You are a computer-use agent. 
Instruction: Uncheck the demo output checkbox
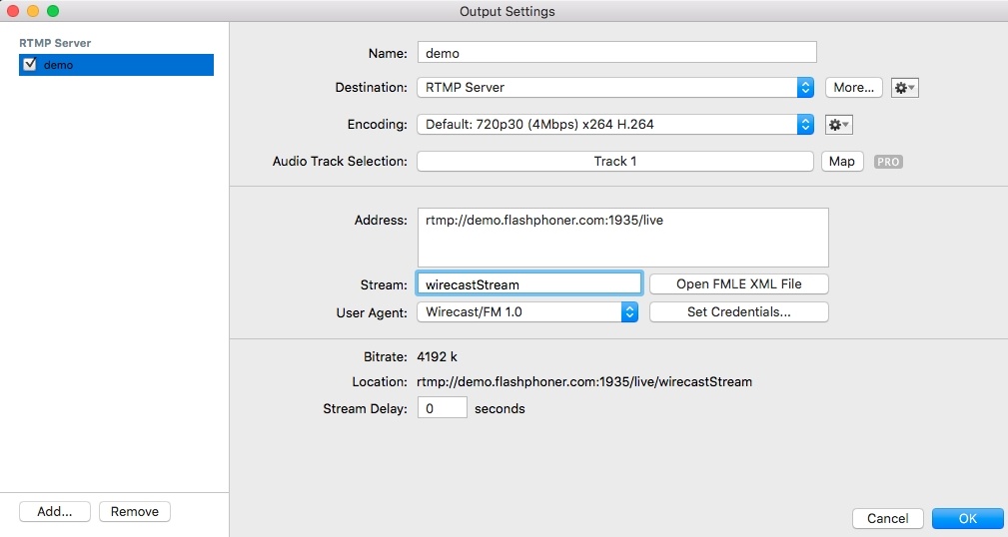pyautogui.click(x=30, y=65)
